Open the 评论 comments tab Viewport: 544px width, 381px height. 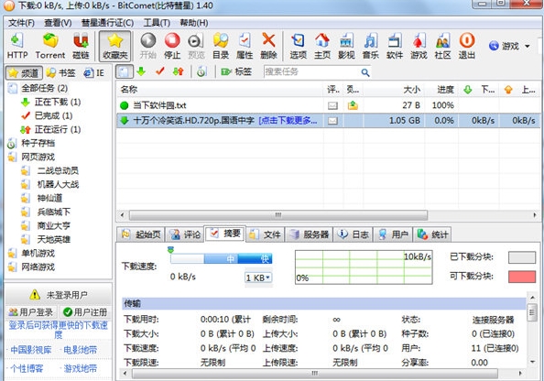pos(185,234)
